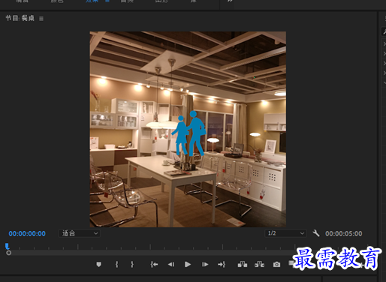This screenshot has height=282, width=386.
Task: Click the Mark Out brace icon
Action: (x=132, y=264)
